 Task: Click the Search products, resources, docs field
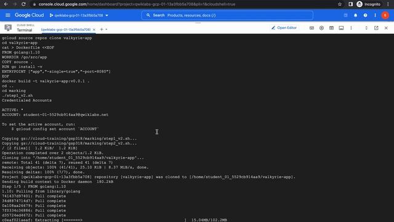pyautogui.click(x=227, y=15)
